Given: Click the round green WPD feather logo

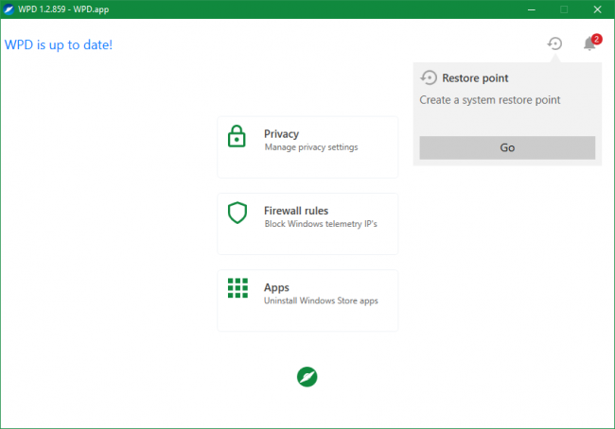Looking at the screenshot, I should point(307,377).
